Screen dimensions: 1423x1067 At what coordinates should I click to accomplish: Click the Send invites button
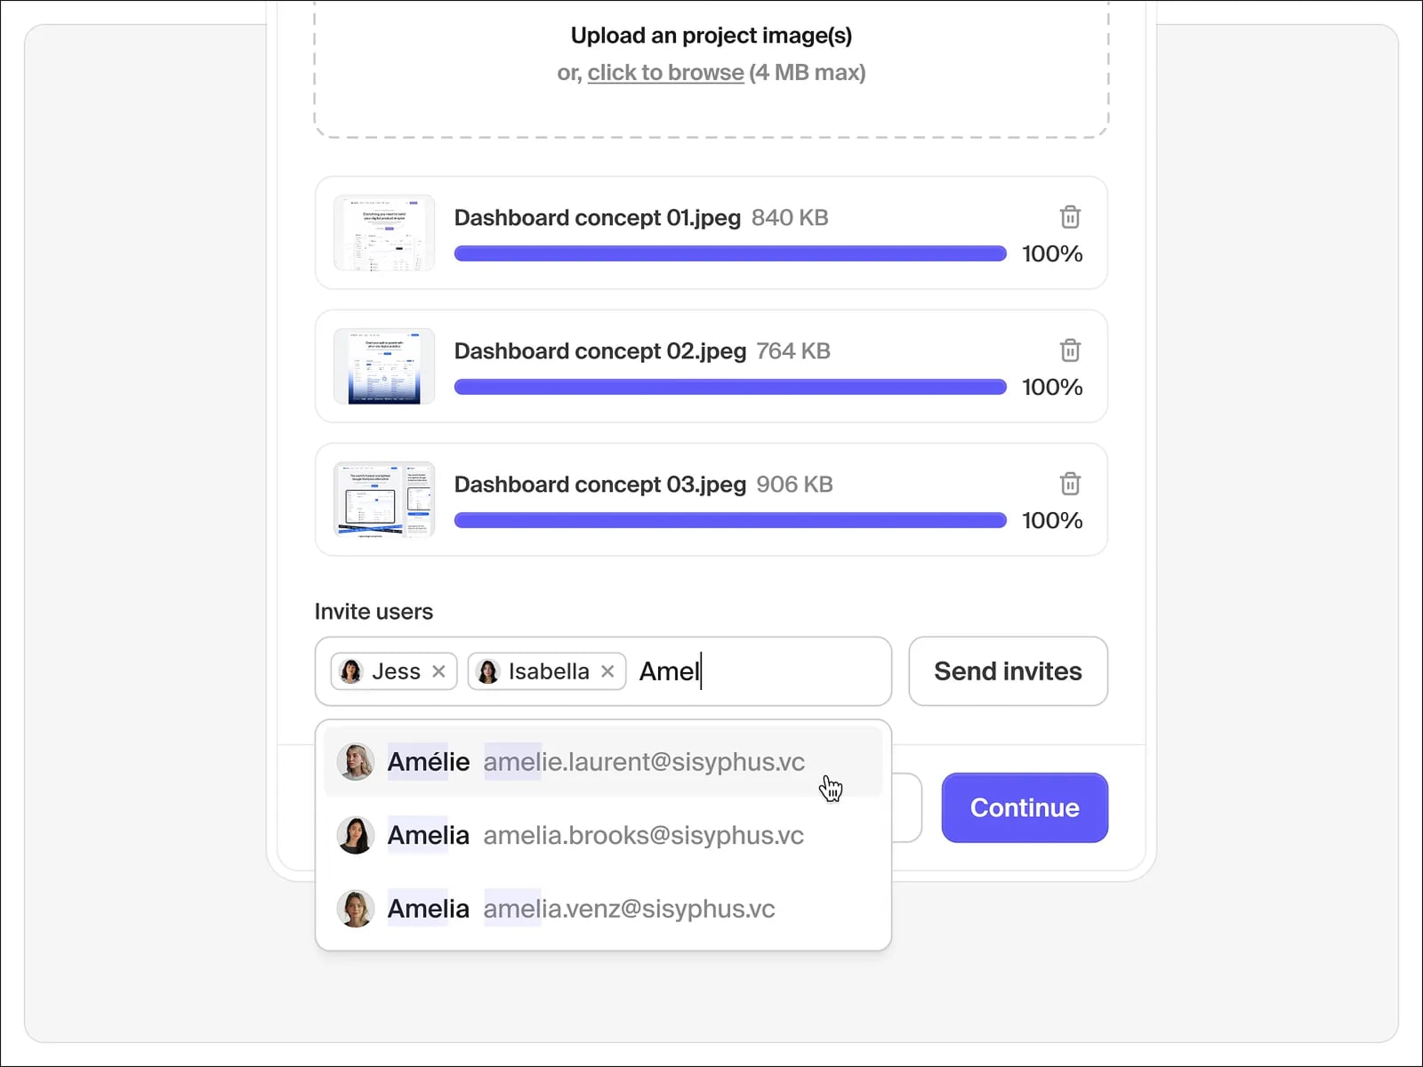(1008, 671)
